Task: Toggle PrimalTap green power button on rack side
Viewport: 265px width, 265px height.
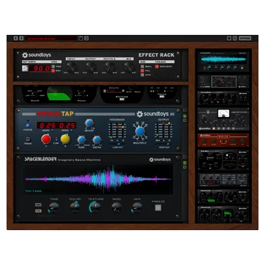Action: click(185, 117)
